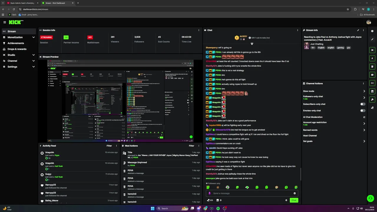This screenshot has height=212, width=377.
Task: Click the Stream Preview thumbnail
Action: click(x=120, y=100)
